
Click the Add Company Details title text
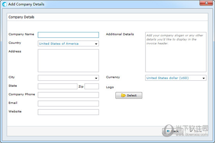click(26, 4)
